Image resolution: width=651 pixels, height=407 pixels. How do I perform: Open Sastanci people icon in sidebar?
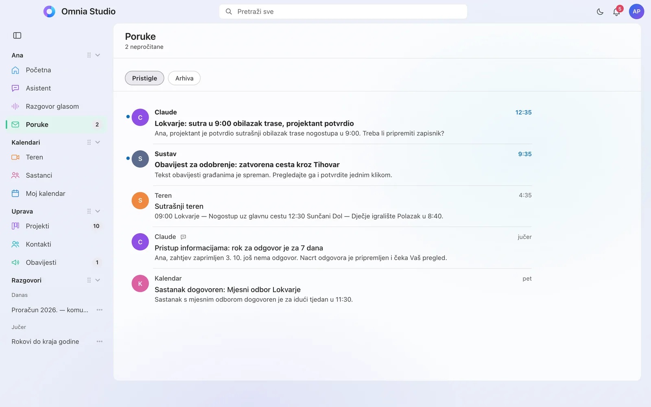pos(15,175)
